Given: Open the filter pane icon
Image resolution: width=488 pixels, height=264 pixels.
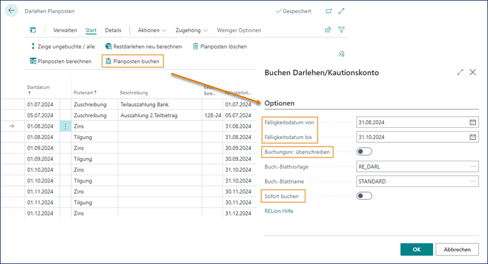Looking at the screenshot, I should (x=341, y=30).
